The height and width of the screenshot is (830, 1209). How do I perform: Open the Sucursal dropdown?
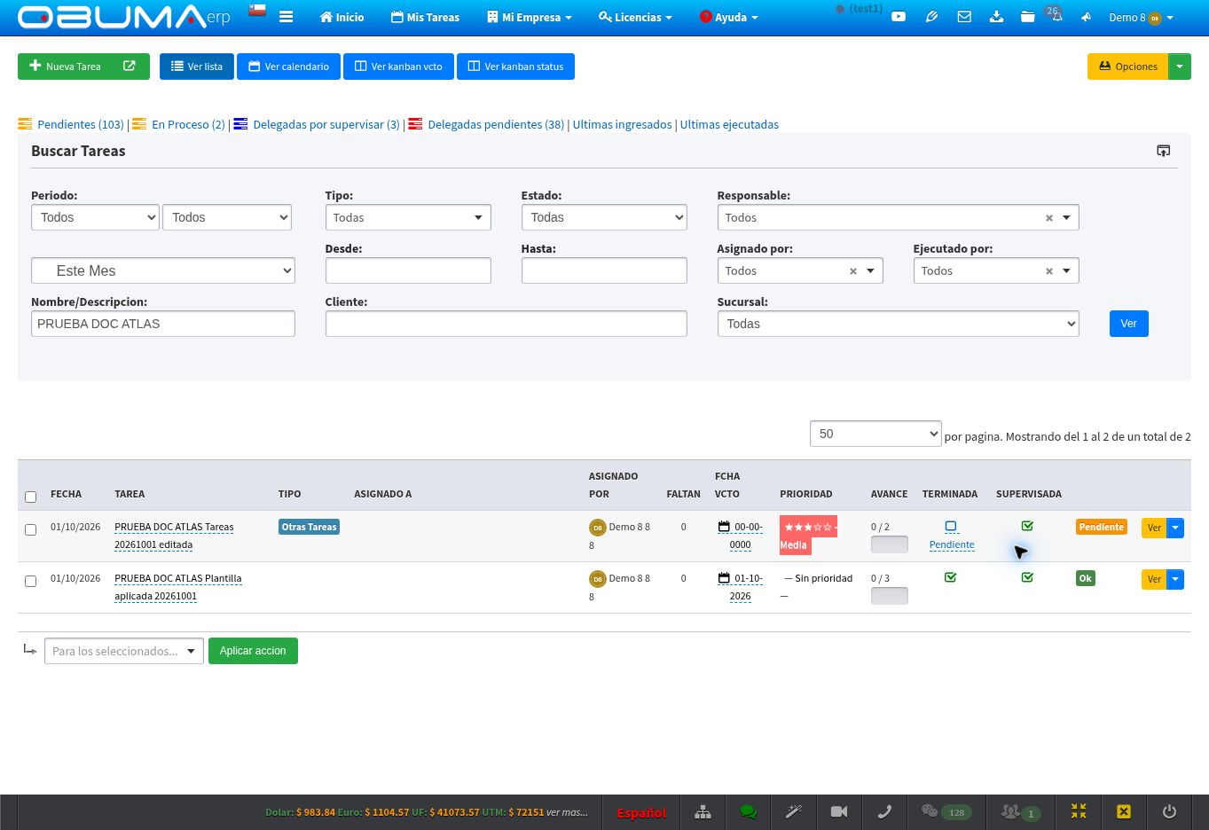point(898,324)
